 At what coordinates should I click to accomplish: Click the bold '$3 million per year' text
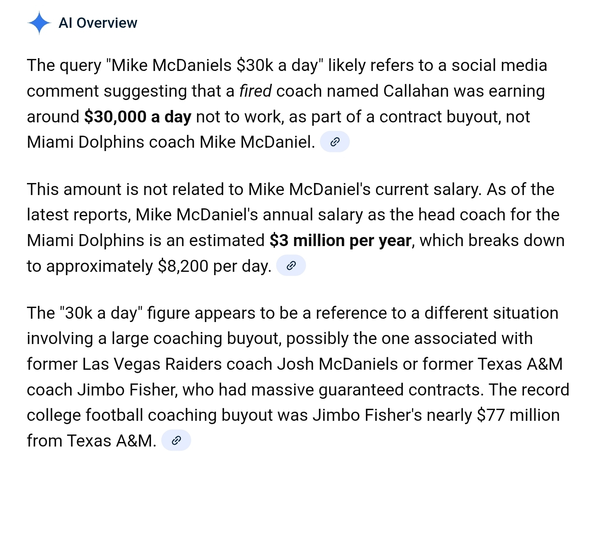click(x=341, y=241)
